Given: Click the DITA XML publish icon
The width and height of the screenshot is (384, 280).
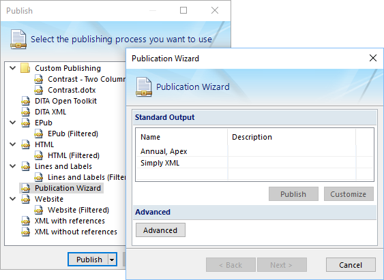Looking at the screenshot, I should [25, 112].
